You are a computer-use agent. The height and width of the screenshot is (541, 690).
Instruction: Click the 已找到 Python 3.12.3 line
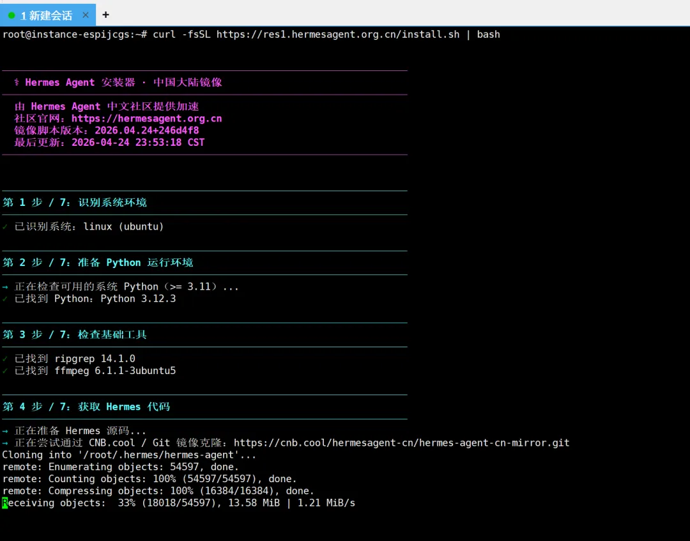pyautogui.click(x=89, y=299)
